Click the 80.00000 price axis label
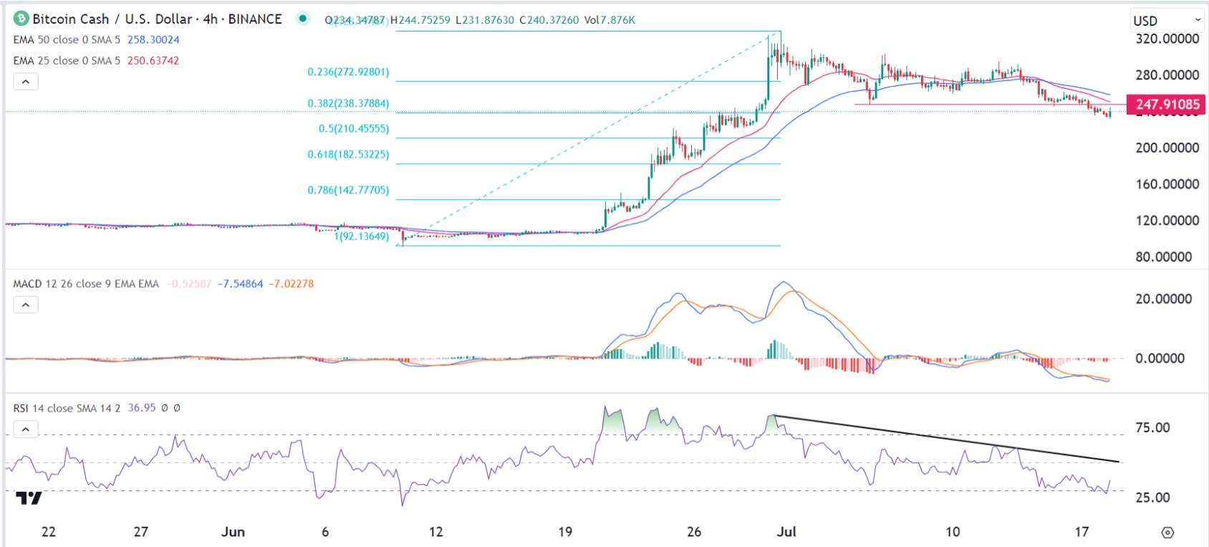This screenshot has height=547, width=1209. 1163,257
